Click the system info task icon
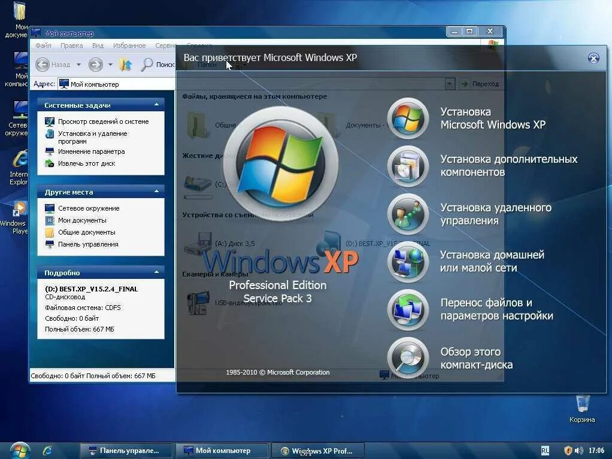This screenshot has height=459, width=612. (x=50, y=121)
